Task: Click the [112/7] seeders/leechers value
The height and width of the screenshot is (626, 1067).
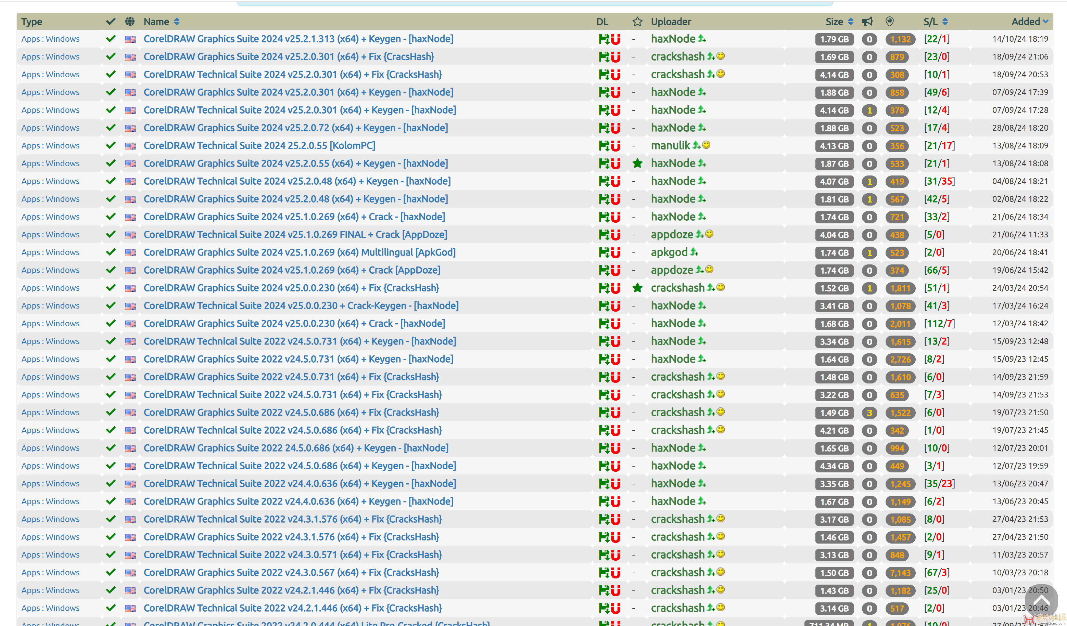Action: (x=939, y=323)
